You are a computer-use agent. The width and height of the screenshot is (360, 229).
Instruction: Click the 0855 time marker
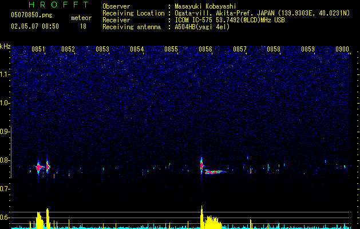pos(171,49)
